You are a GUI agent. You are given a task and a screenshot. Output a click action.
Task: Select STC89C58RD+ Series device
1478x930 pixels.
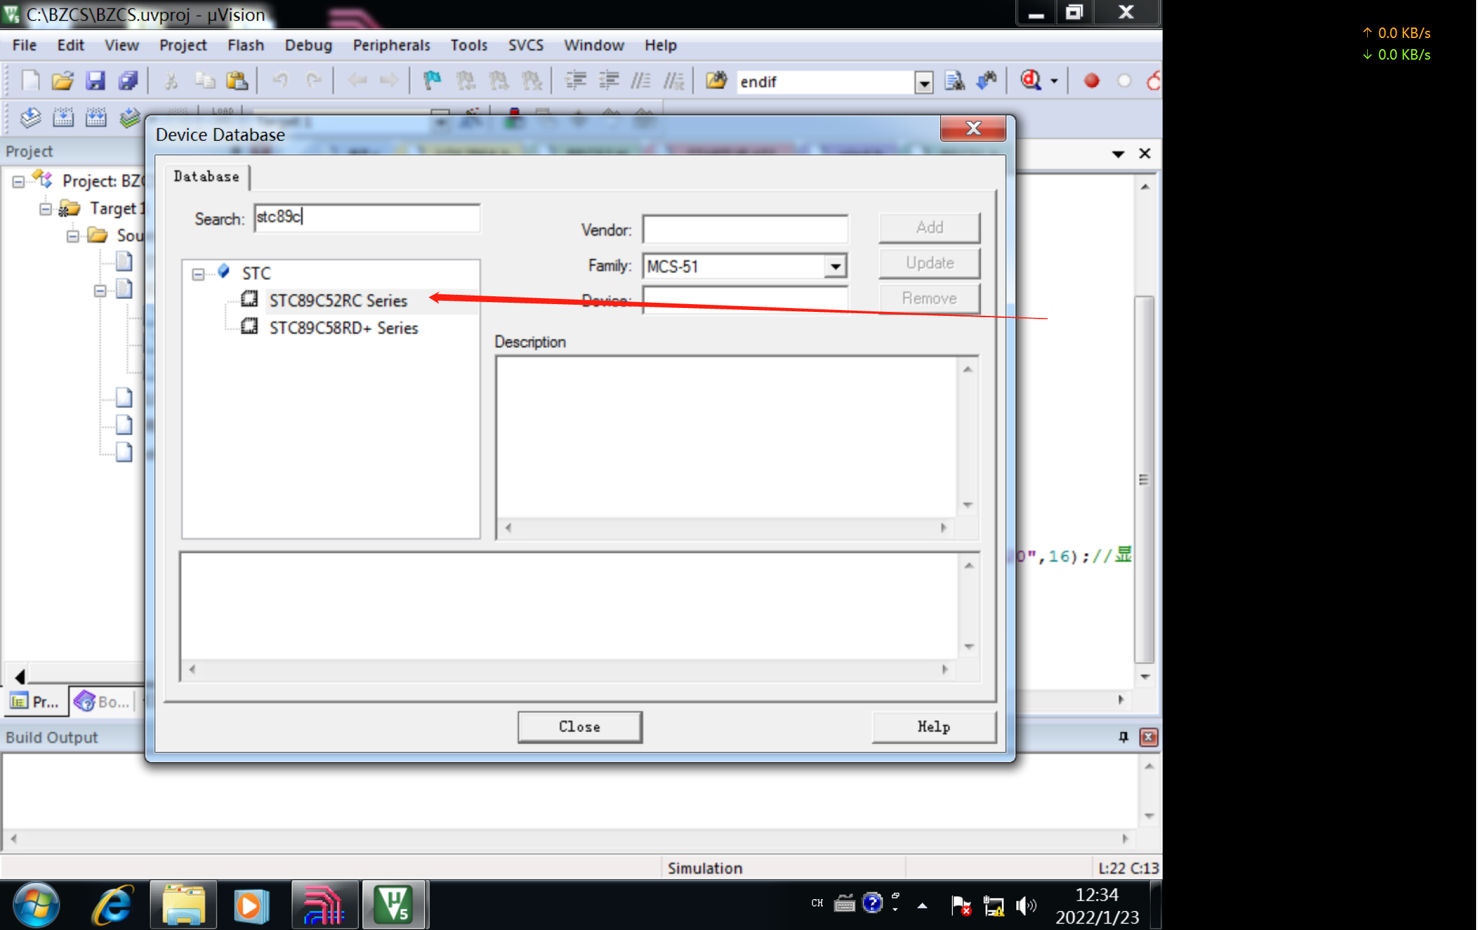344,328
